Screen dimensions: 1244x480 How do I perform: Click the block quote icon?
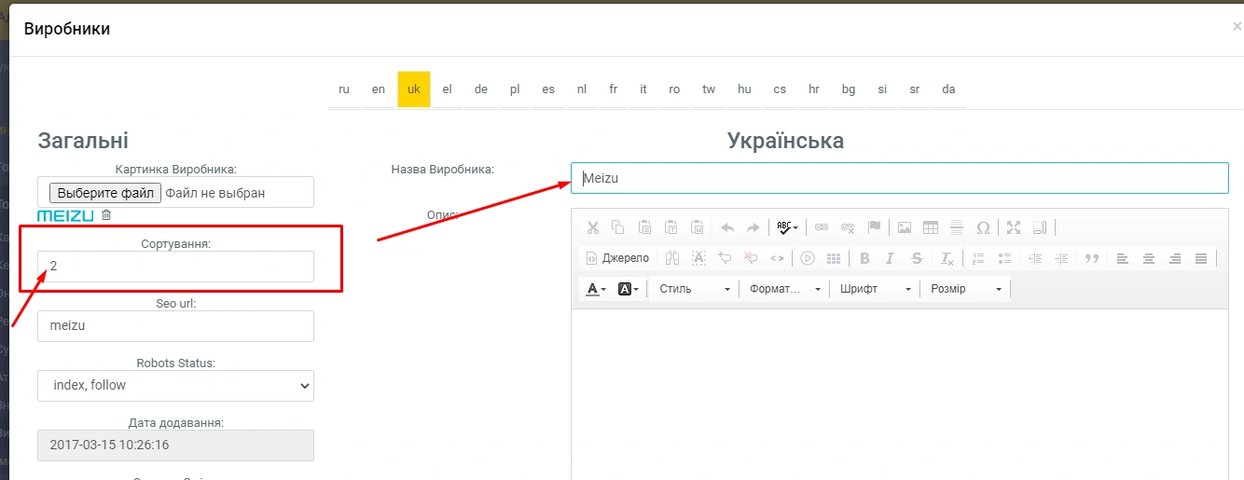point(1092,258)
